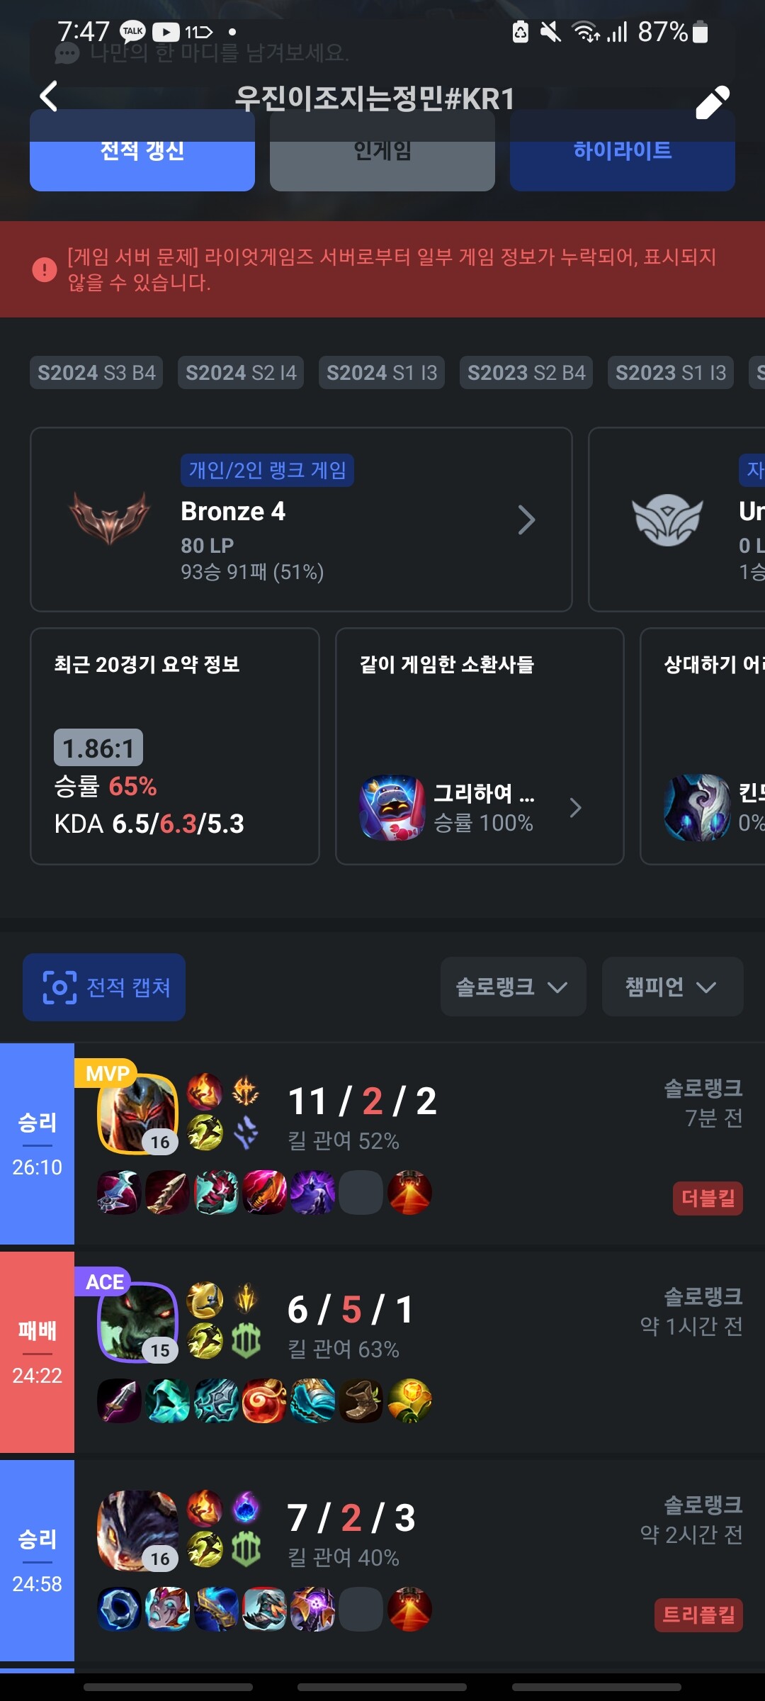Select the S2023 S2 B4 season tag
This screenshot has width=765, height=1701.
[526, 373]
